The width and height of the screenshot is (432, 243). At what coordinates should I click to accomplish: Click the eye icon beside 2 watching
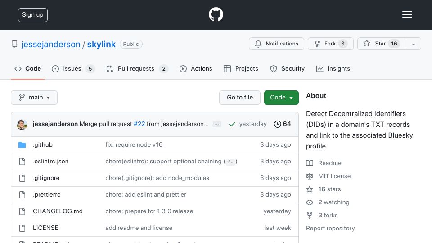[310, 202]
